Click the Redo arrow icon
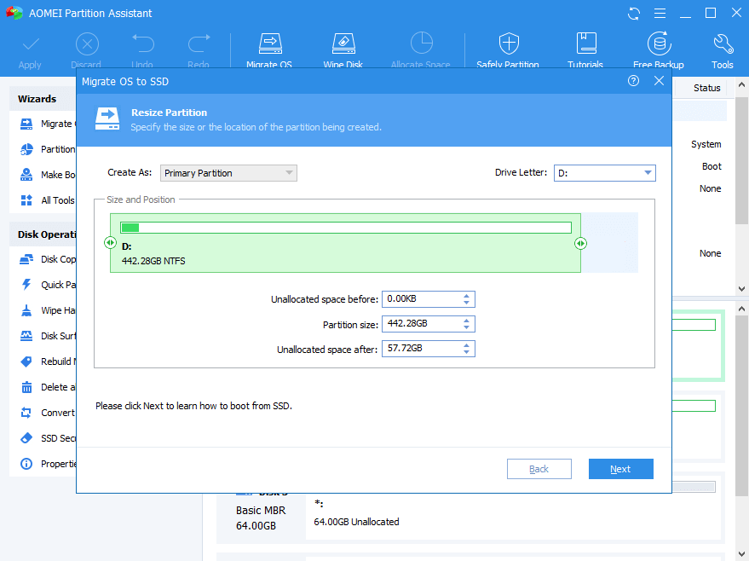This screenshot has width=749, height=561. 199,43
